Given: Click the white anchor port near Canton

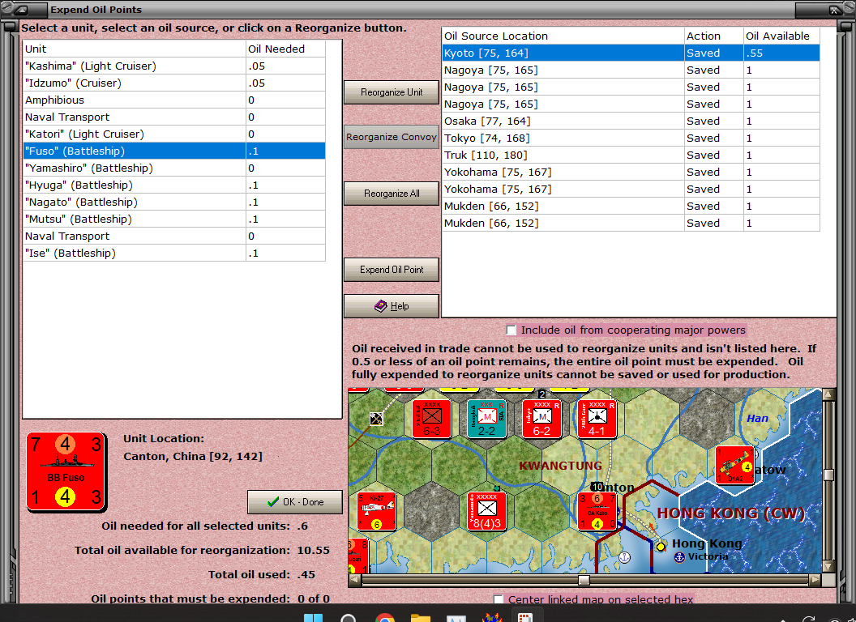Looking at the screenshot, I should (x=624, y=557).
